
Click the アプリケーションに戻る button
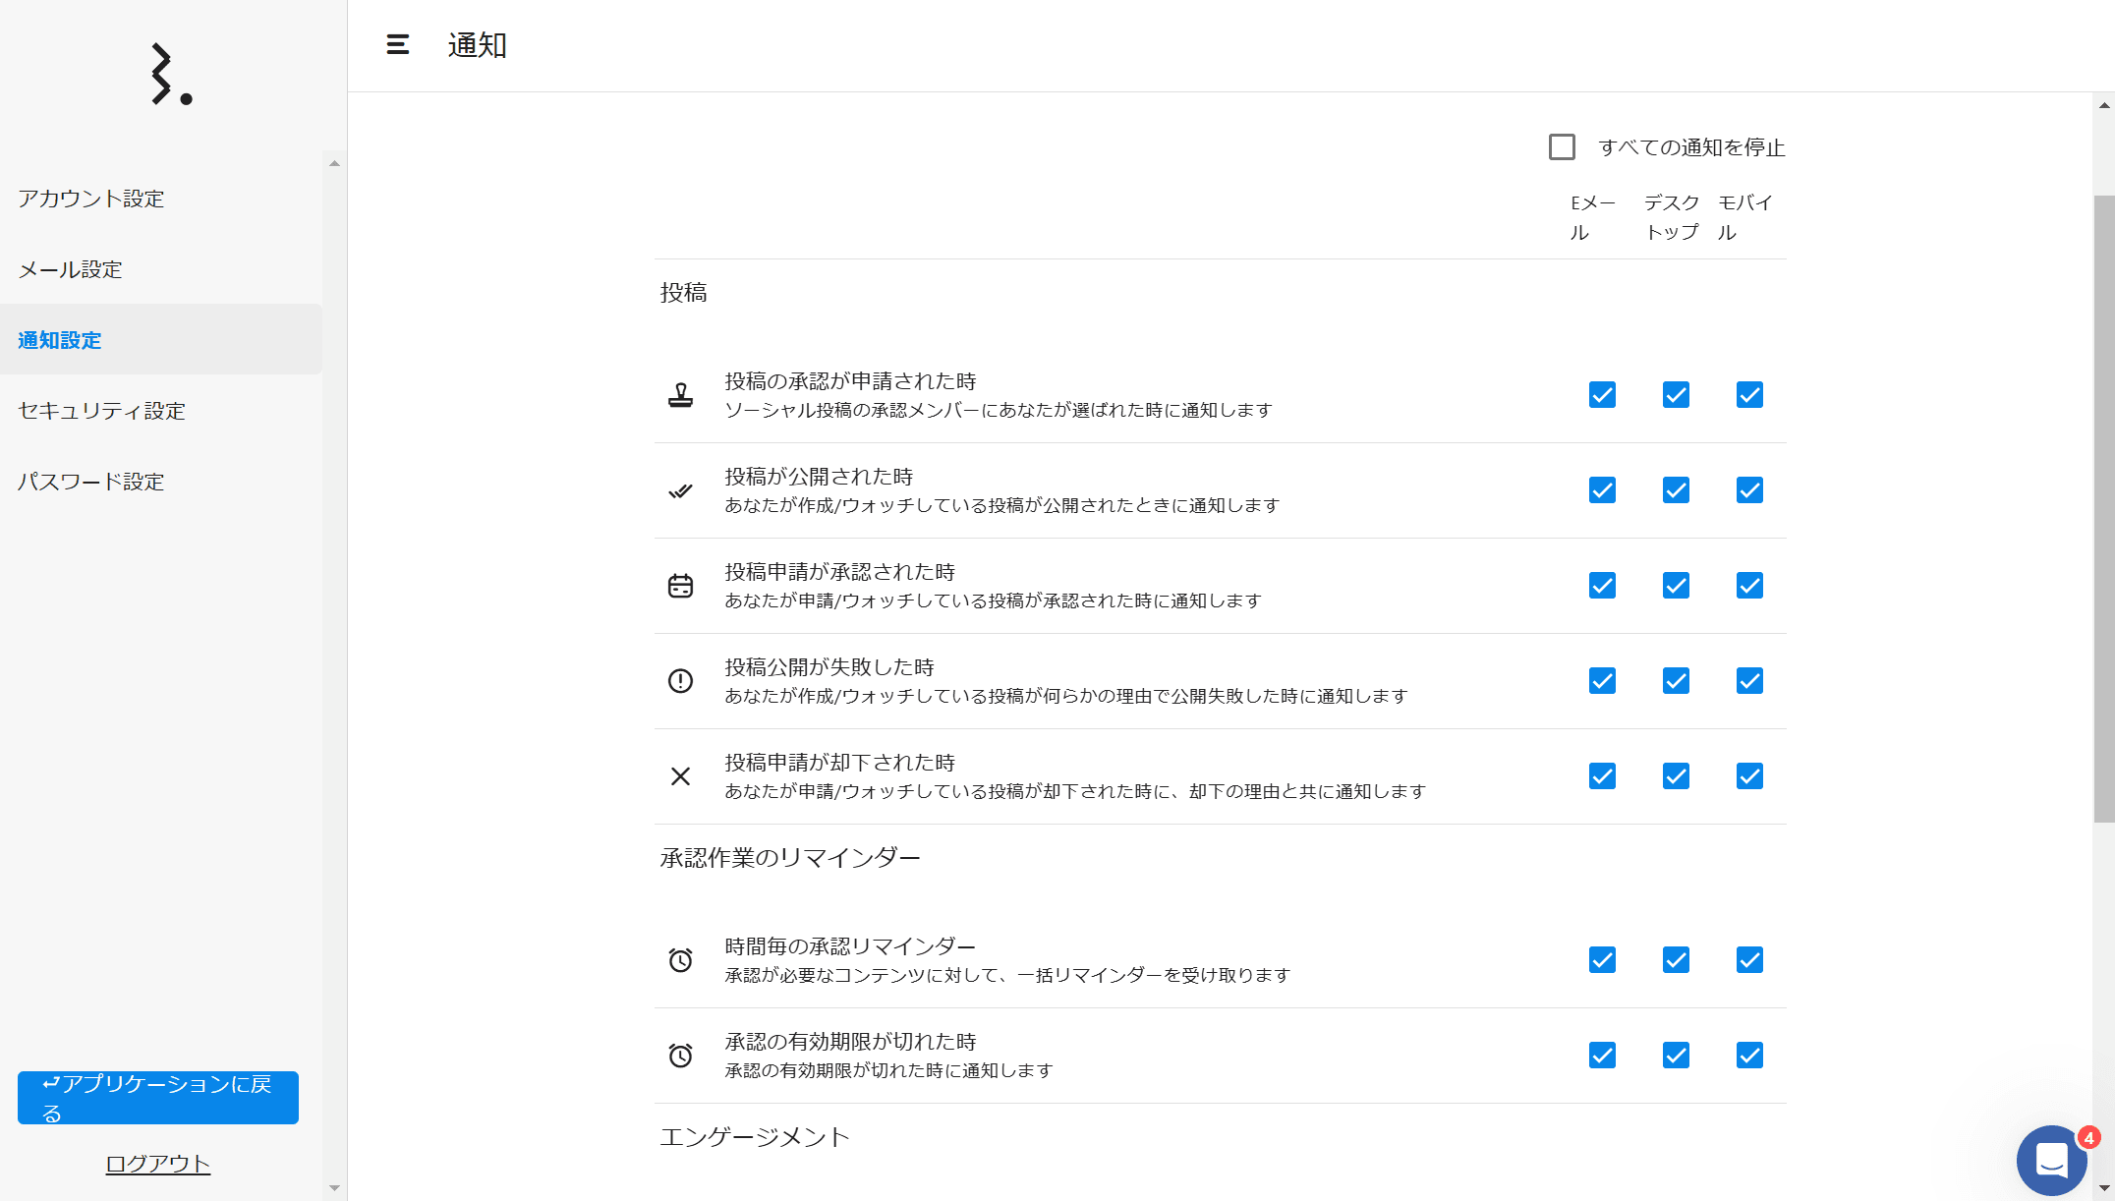(158, 1098)
